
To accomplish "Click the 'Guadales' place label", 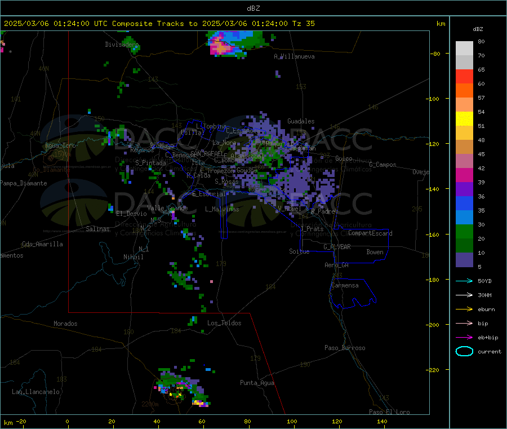I will (301, 121).
